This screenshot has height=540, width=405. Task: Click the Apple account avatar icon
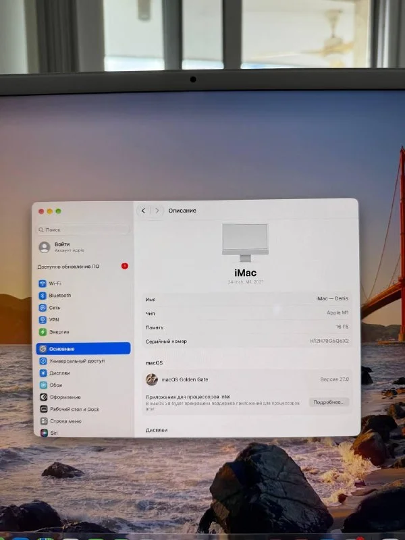point(45,247)
